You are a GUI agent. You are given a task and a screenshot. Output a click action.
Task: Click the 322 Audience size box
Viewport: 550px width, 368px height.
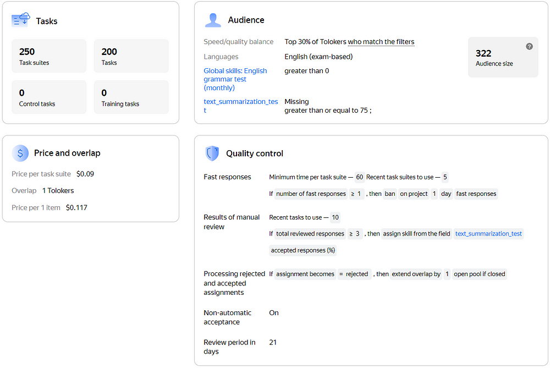point(502,57)
